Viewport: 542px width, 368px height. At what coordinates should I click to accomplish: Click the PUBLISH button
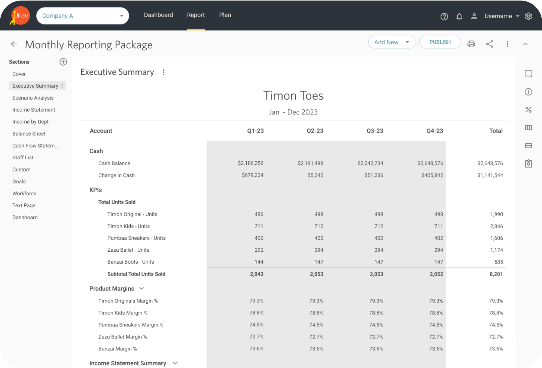click(x=440, y=42)
